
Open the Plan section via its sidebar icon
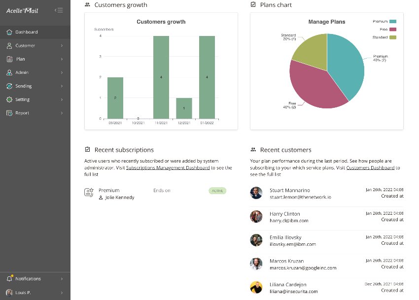tap(9, 60)
